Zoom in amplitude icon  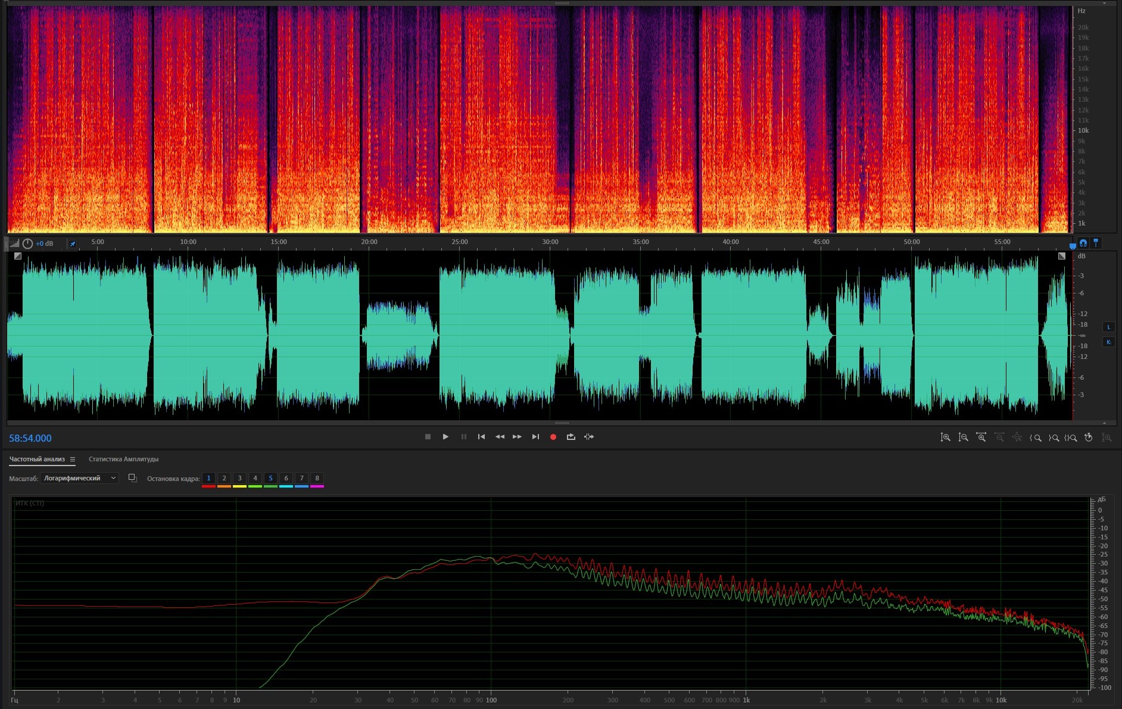(x=945, y=438)
